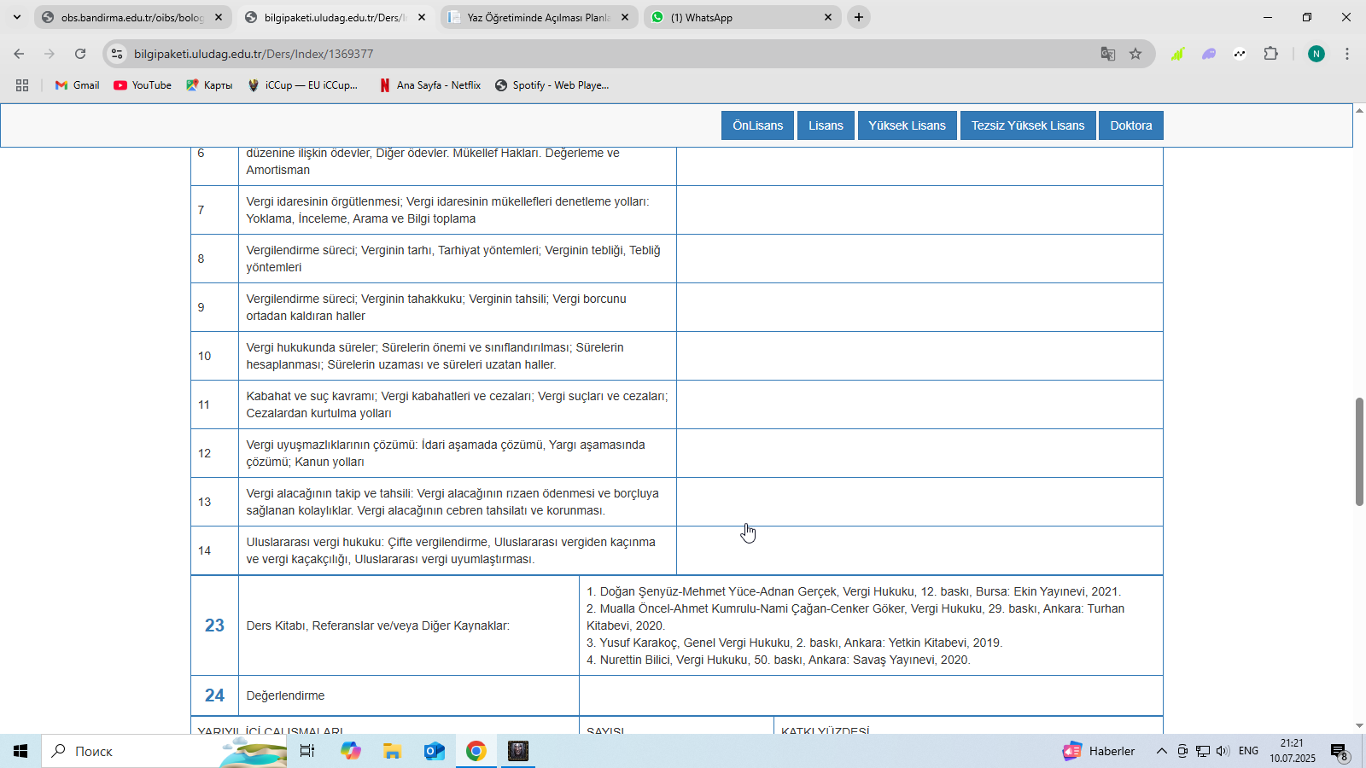1366x768 pixels.
Task: Click the page vertical scrollbar thumb
Action: (1359, 452)
